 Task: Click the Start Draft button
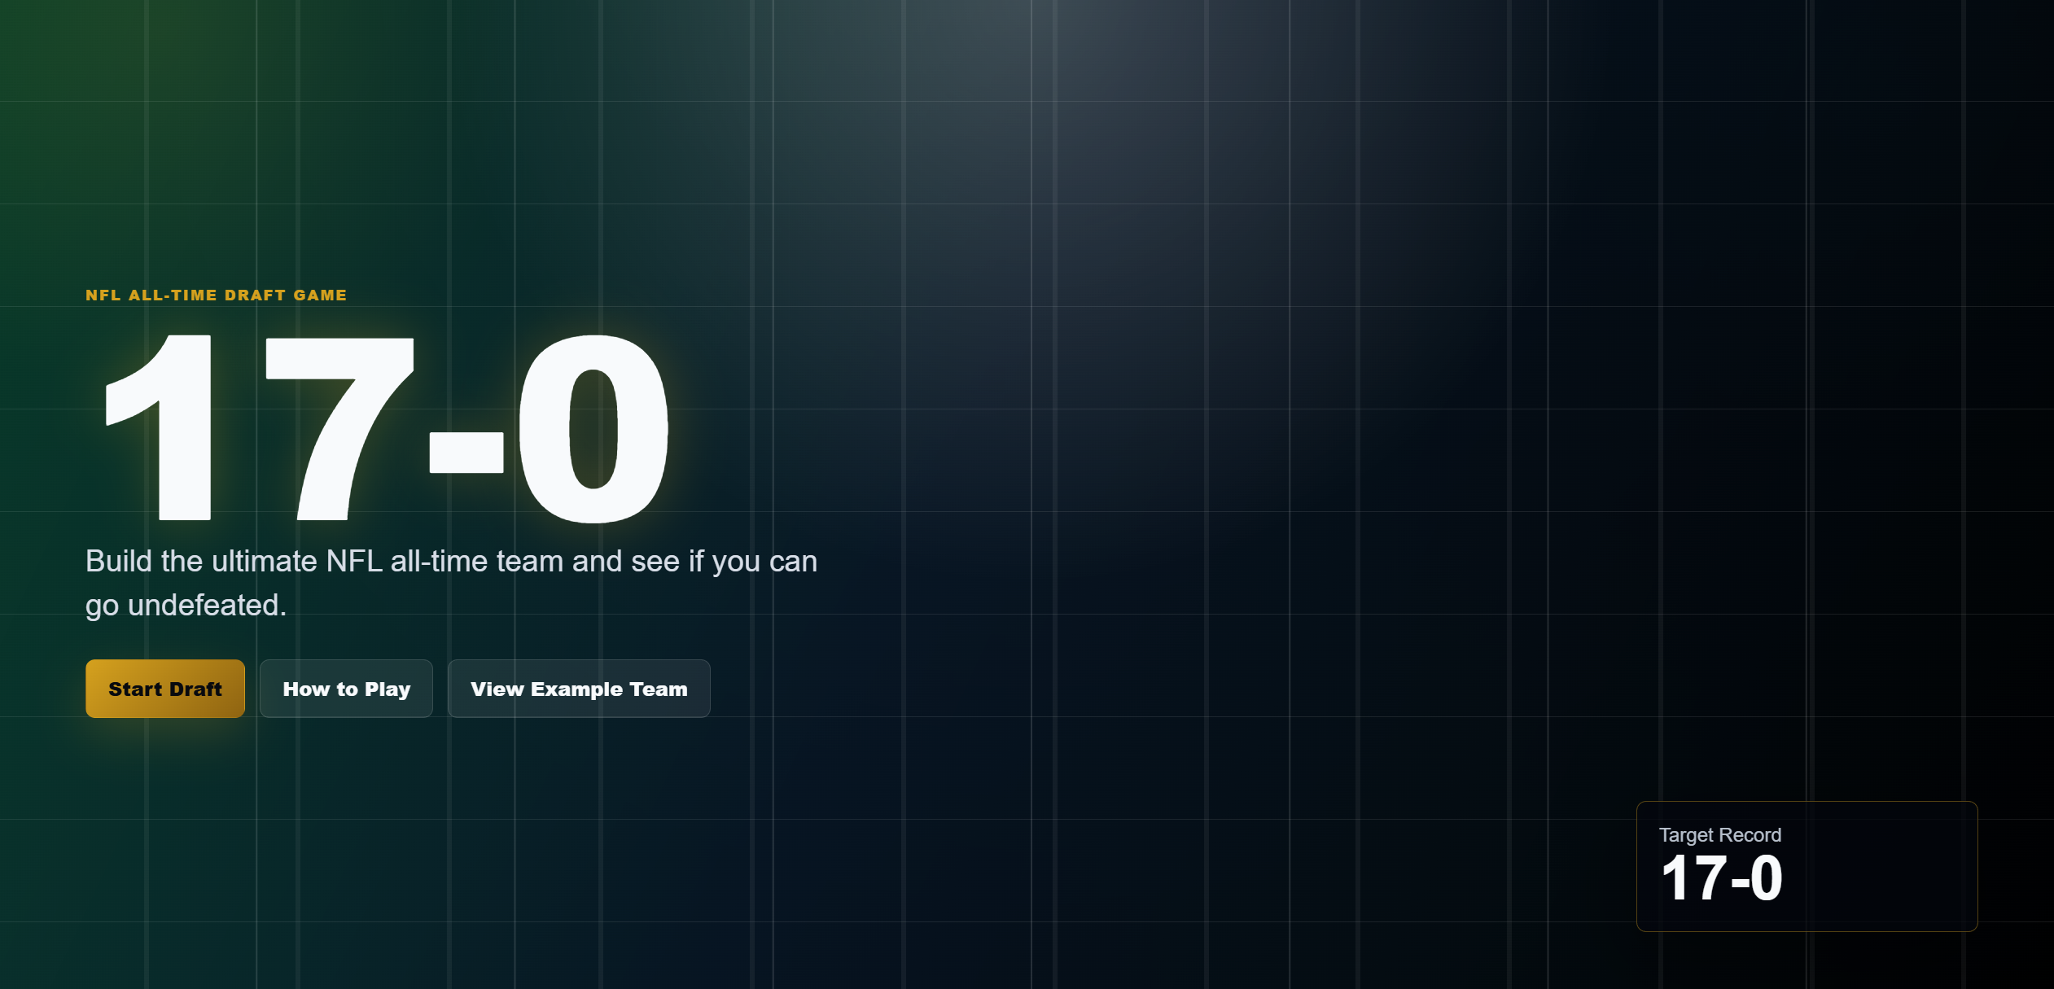click(x=165, y=689)
